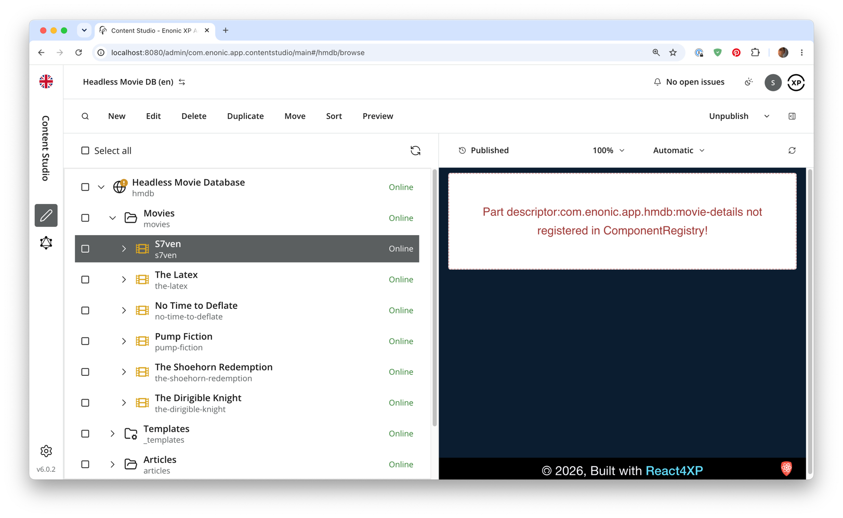The width and height of the screenshot is (843, 518).
Task: Select The Shoehorn Redemption row
Action: click(x=247, y=372)
